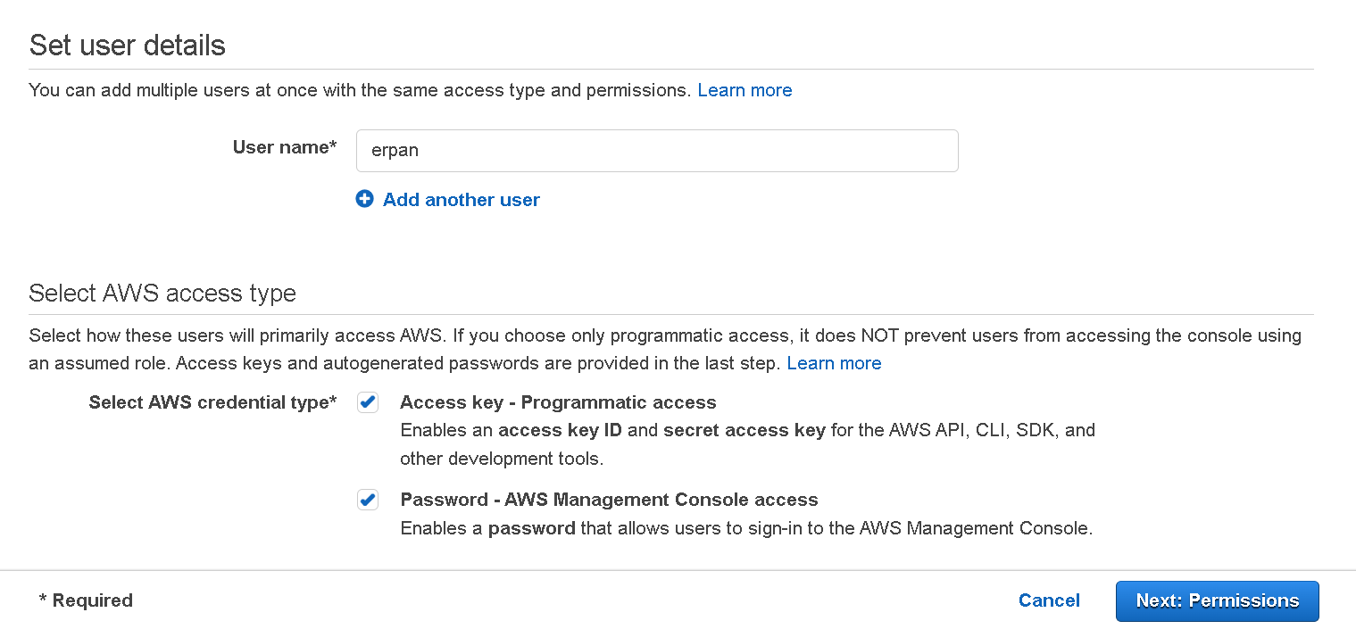The image size is (1356, 629).
Task: Click the Select AWS access type heading
Action: coord(162,293)
